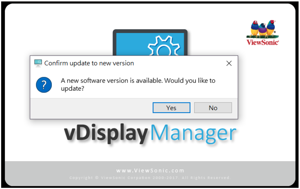Confirm the update by clicking Yes
This screenshot has width=300, height=189.
(171, 108)
